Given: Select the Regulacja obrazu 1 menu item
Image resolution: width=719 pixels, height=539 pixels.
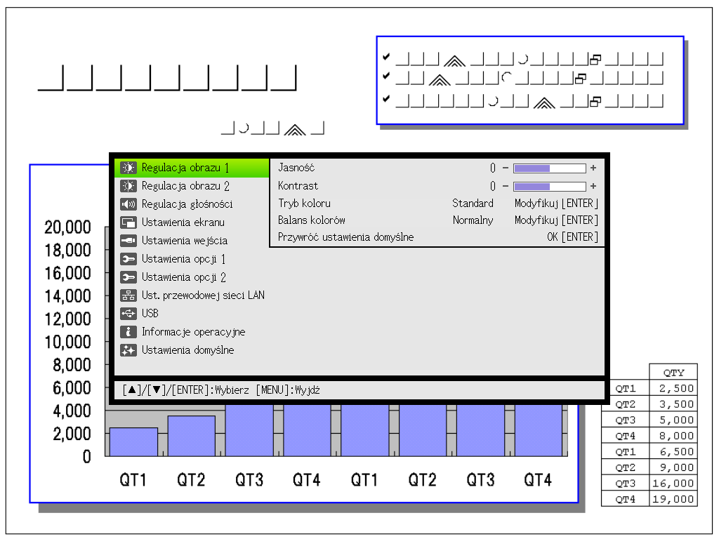Looking at the screenshot, I should click(x=192, y=168).
